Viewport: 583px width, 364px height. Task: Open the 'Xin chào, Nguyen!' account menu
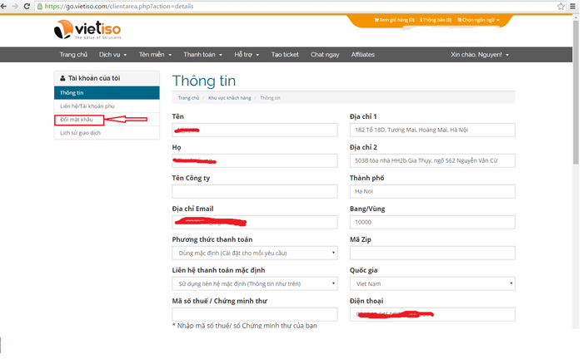pyautogui.click(x=480, y=55)
